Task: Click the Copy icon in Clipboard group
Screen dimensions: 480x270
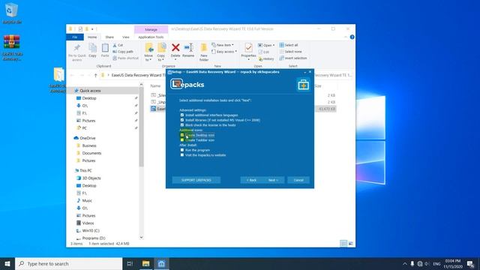Action: 92,48
